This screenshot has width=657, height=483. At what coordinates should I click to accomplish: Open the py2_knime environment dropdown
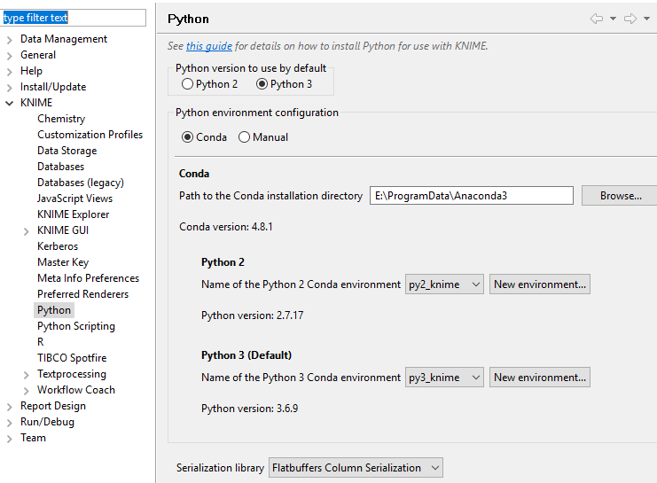click(x=444, y=284)
